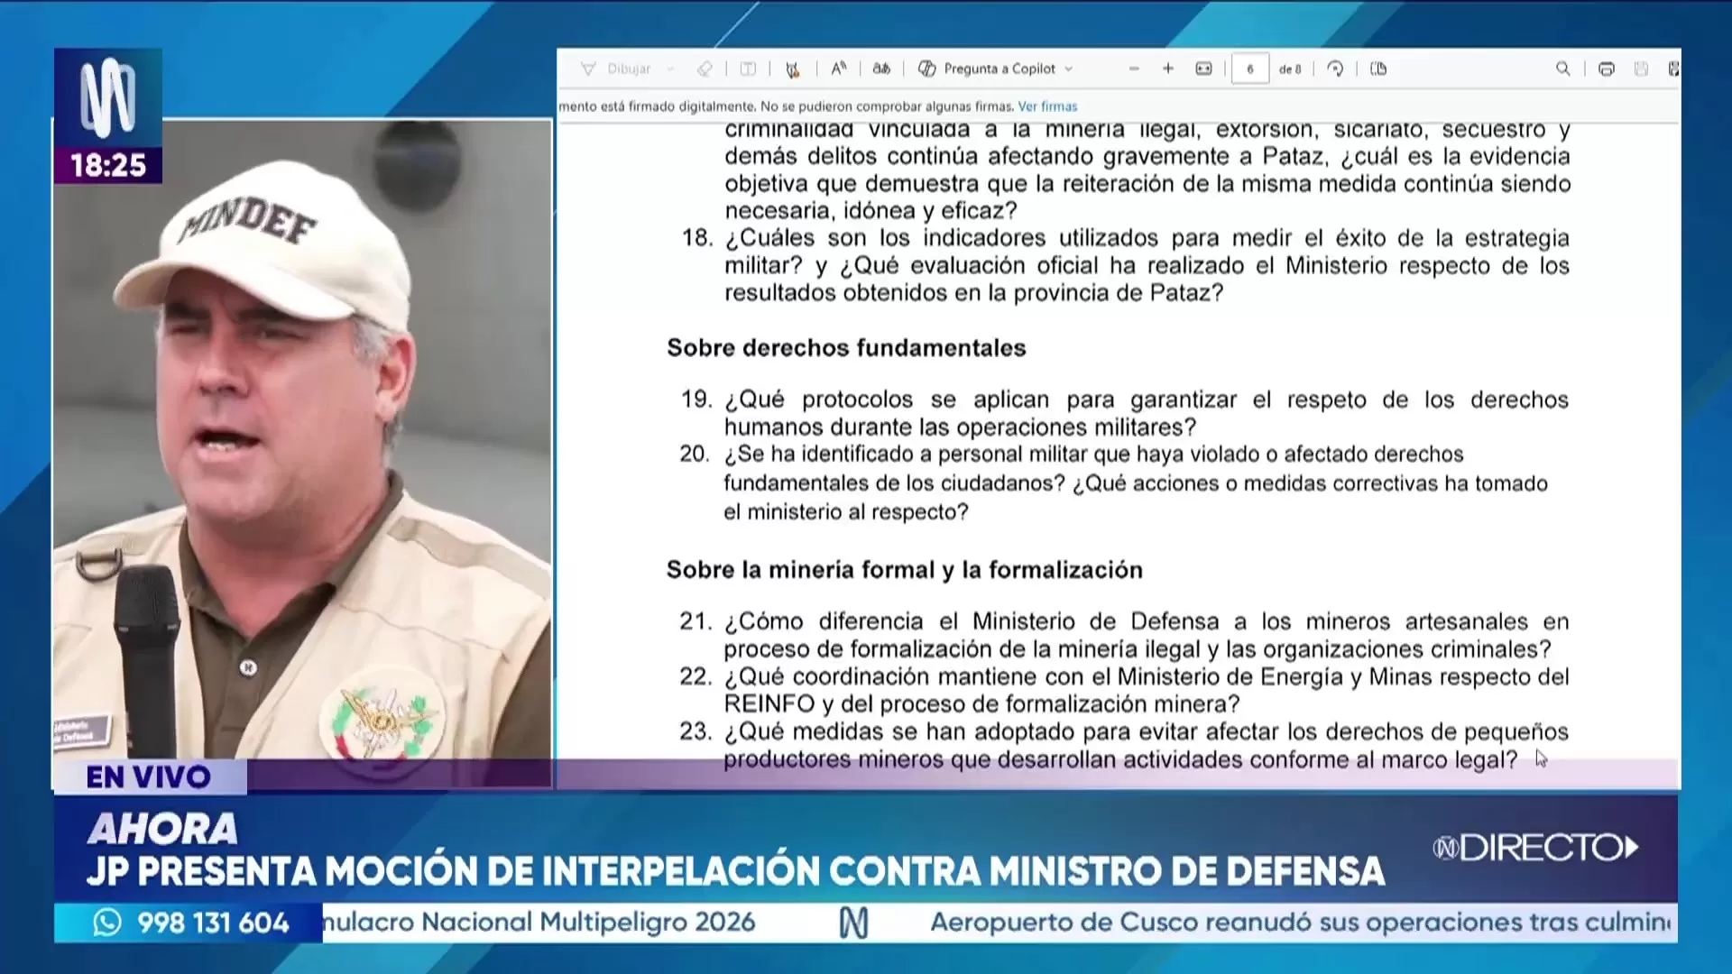The image size is (1732, 974).
Task: Click the WhatsApp icon beside 998 131 604
Action: [107, 923]
